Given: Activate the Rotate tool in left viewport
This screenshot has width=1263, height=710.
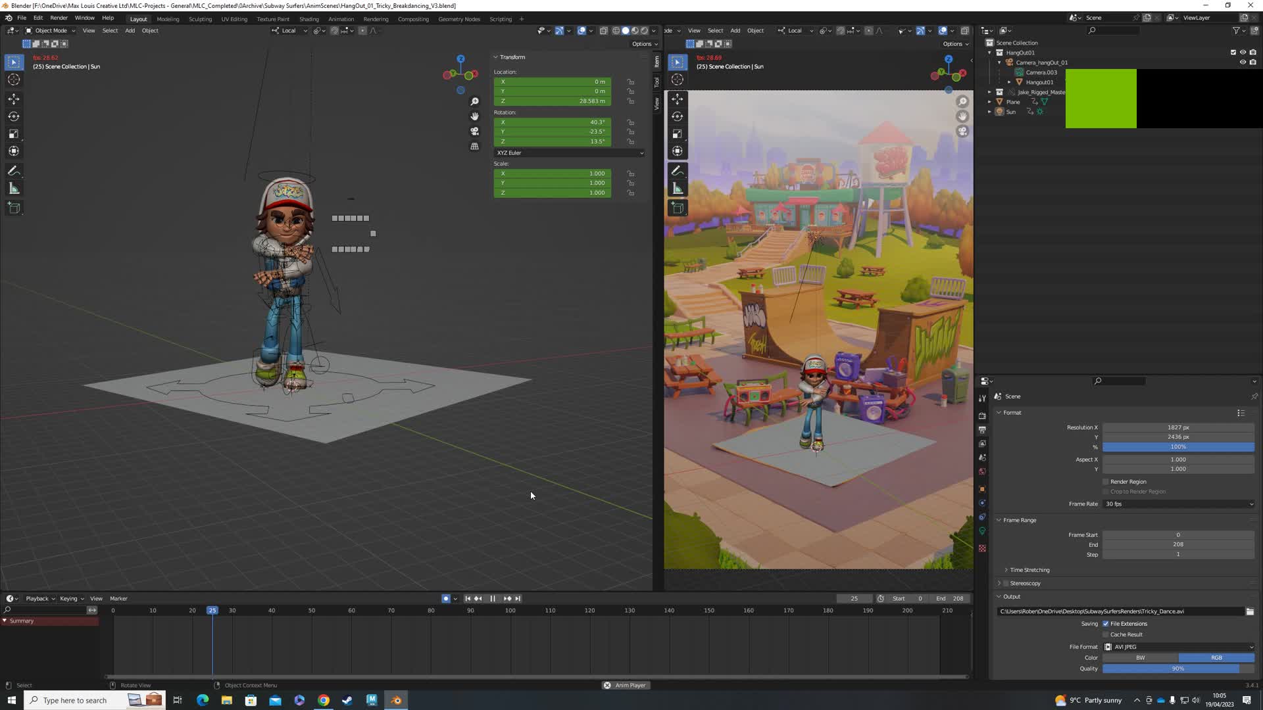Looking at the screenshot, I should pyautogui.click(x=14, y=116).
